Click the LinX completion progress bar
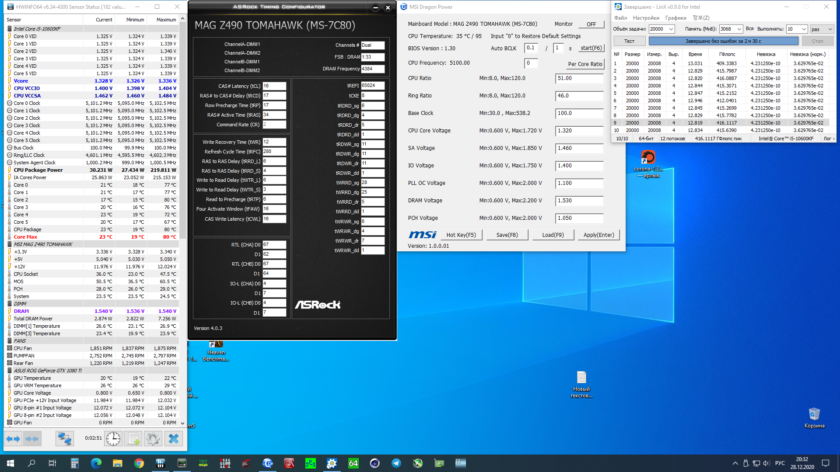840x472 pixels. 723,41
